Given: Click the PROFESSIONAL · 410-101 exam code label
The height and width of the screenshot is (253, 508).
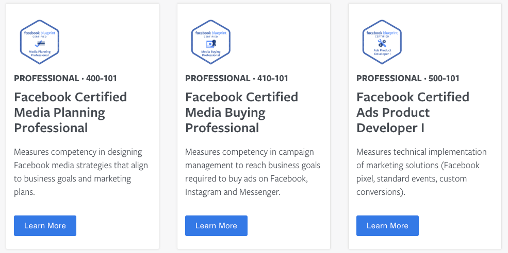Looking at the screenshot, I should (x=237, y=79).
